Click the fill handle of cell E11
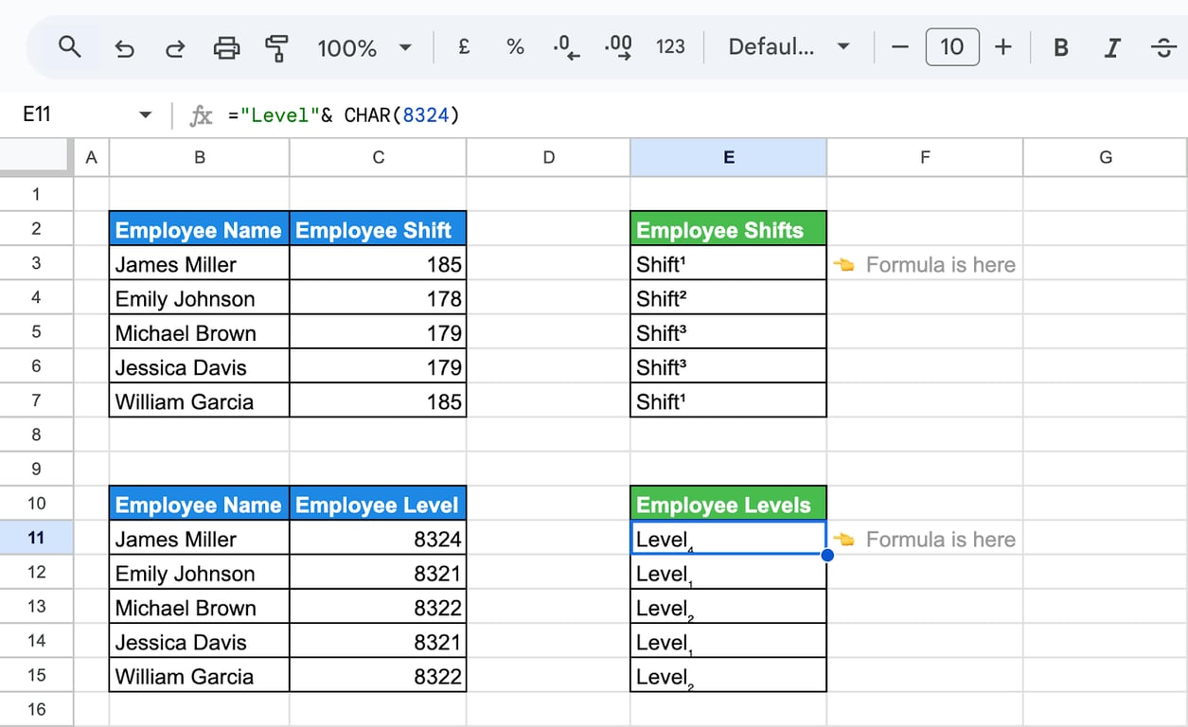Viewport: 1188px width, 727px height. pyautogui.click(x=826, y=555)
